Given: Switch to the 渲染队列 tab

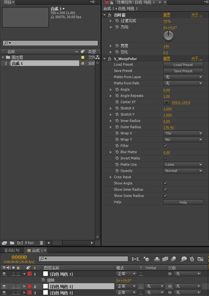Looking at the screenshot, I should point(12,250).
